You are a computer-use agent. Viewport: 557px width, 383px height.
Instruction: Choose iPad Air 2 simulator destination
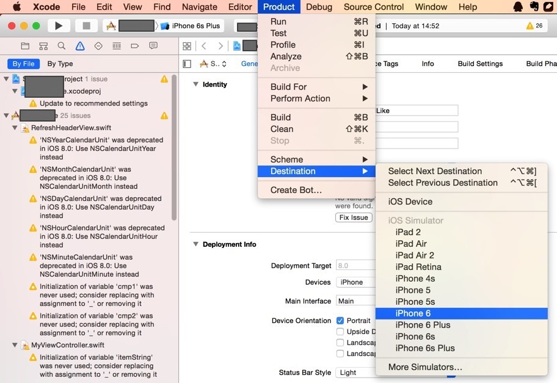click(462, 255)
